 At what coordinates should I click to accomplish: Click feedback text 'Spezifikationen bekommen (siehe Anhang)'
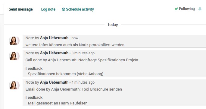click(66, 74)
